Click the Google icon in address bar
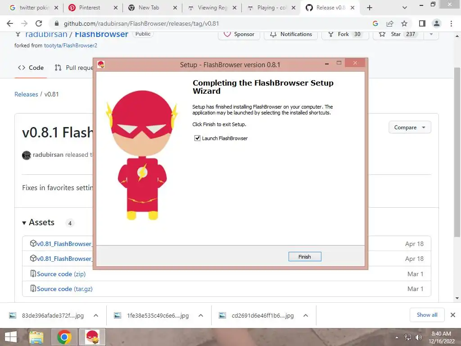The height and width of the screenshot is (346, 461). click(x=375, y=23)
